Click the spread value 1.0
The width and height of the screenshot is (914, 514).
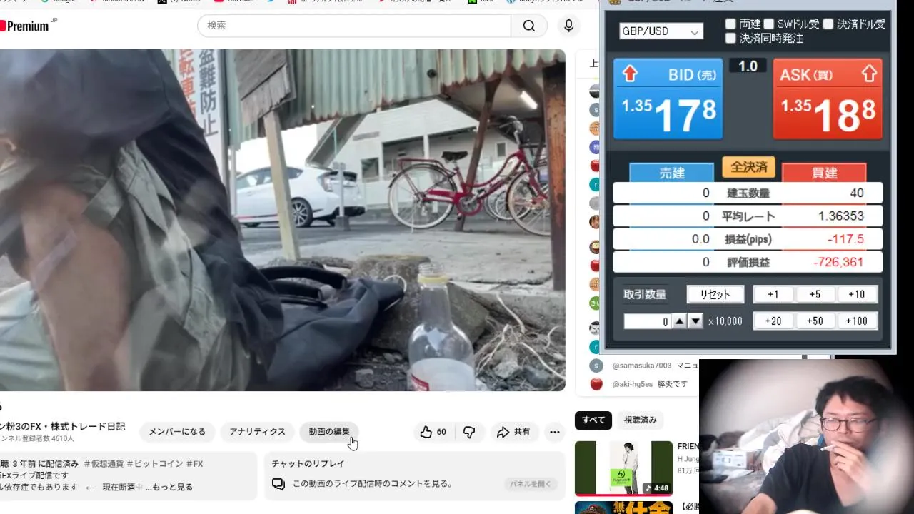click(748, 66)
